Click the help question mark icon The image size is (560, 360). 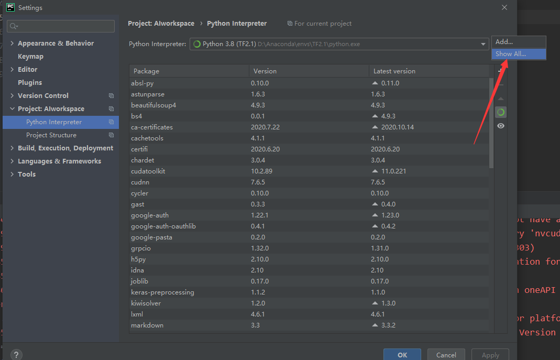[x=16, y=355]
